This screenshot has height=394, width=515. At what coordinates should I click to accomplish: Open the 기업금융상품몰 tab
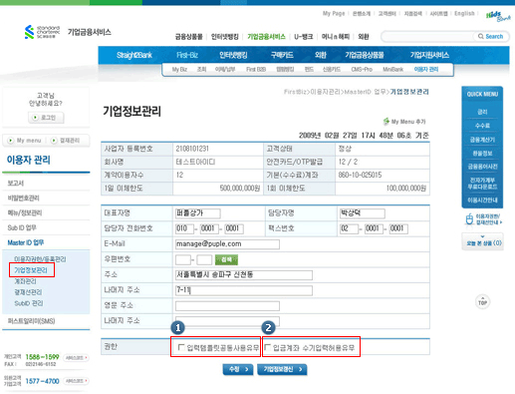tap(365, 55)
